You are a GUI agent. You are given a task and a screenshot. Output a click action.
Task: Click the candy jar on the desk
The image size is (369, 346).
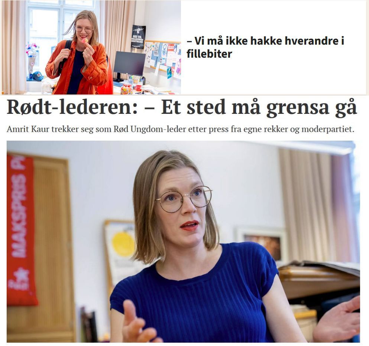click(x=126, y=89)
